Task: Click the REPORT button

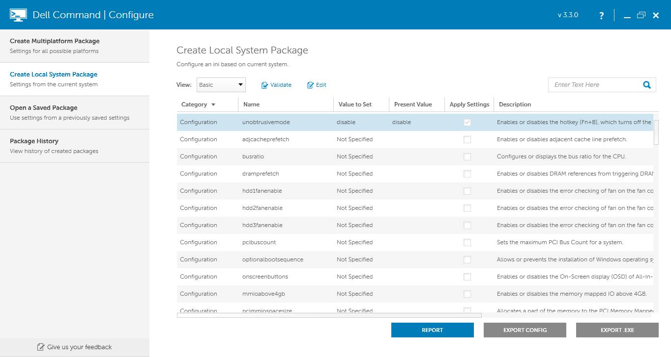Action: 433,330
